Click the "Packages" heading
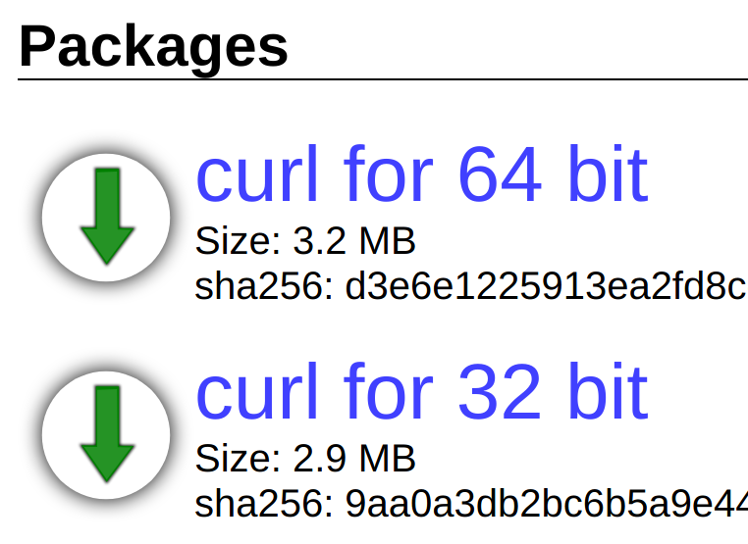Screen dimensions: 748x544 (153, 46)
